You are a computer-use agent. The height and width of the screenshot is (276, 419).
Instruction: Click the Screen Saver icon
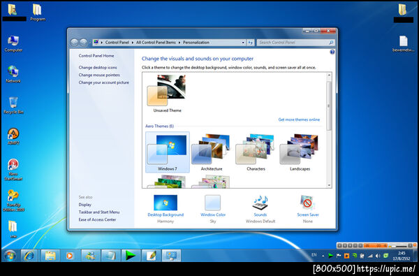[x=308, y=203]
